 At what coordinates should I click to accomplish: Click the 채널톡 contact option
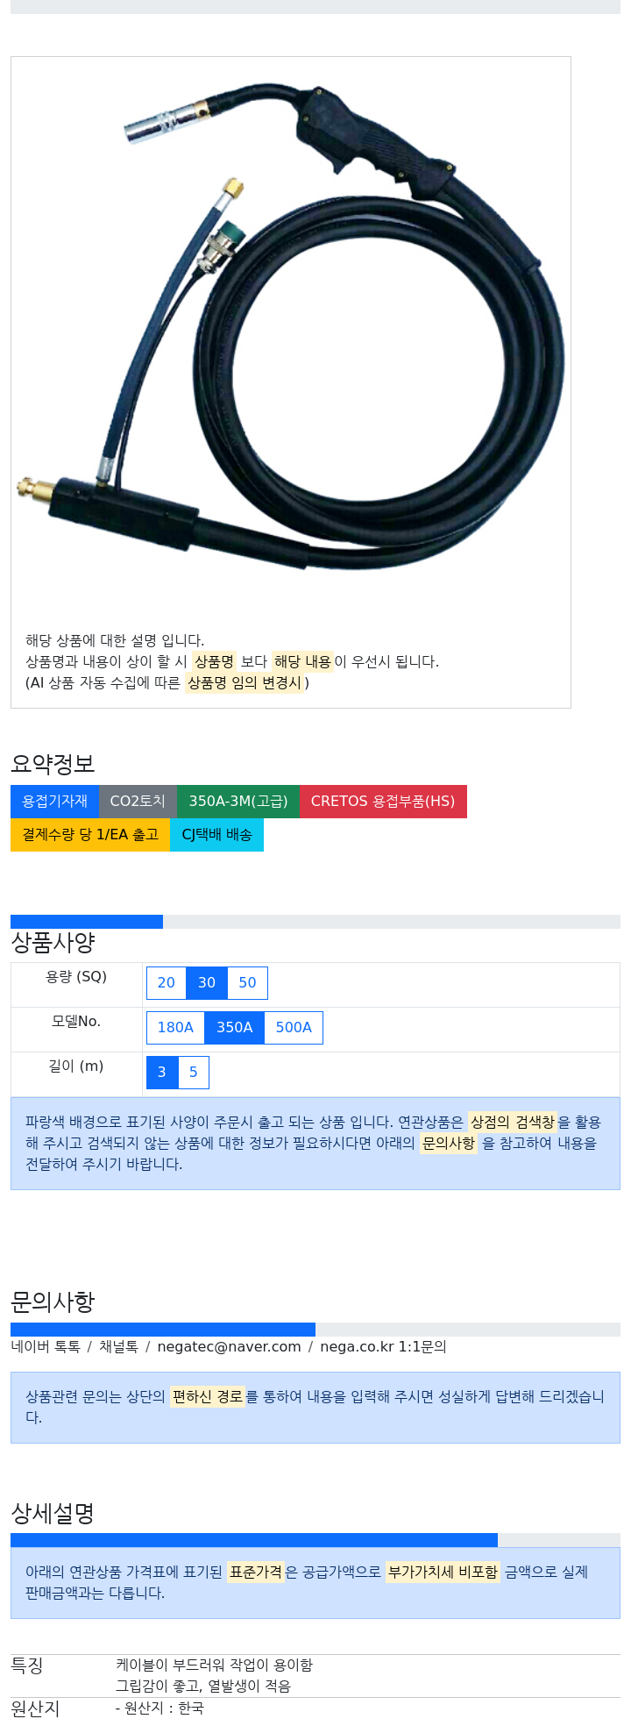click(x=118, y=1347)
